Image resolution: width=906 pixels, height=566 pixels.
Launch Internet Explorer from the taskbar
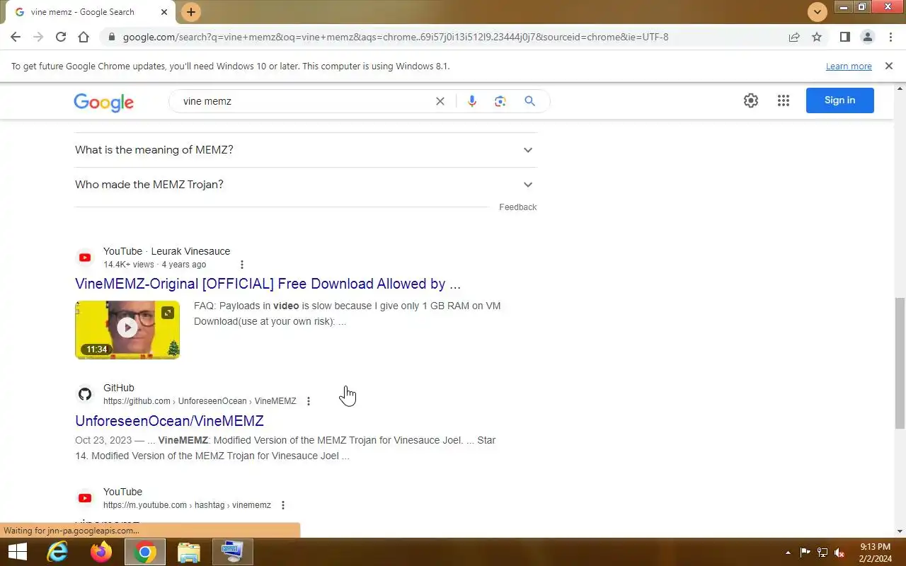click(x=57, y=552)
